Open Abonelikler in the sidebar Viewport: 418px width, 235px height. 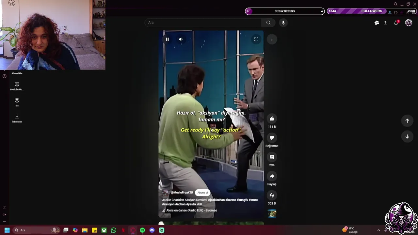click(17, 73)
